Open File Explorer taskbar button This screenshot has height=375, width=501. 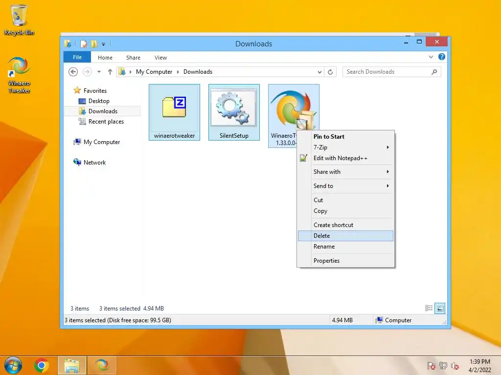pyautogui.click(x=72, y=365)
